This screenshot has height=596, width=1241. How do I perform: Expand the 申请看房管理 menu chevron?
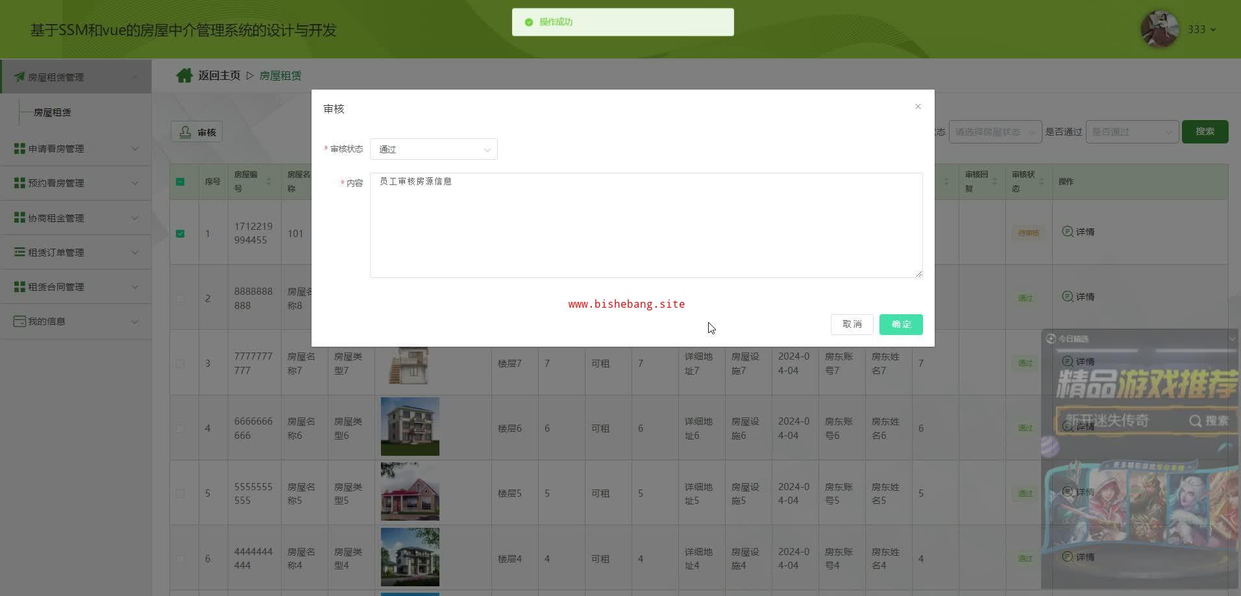click(135, 149)
